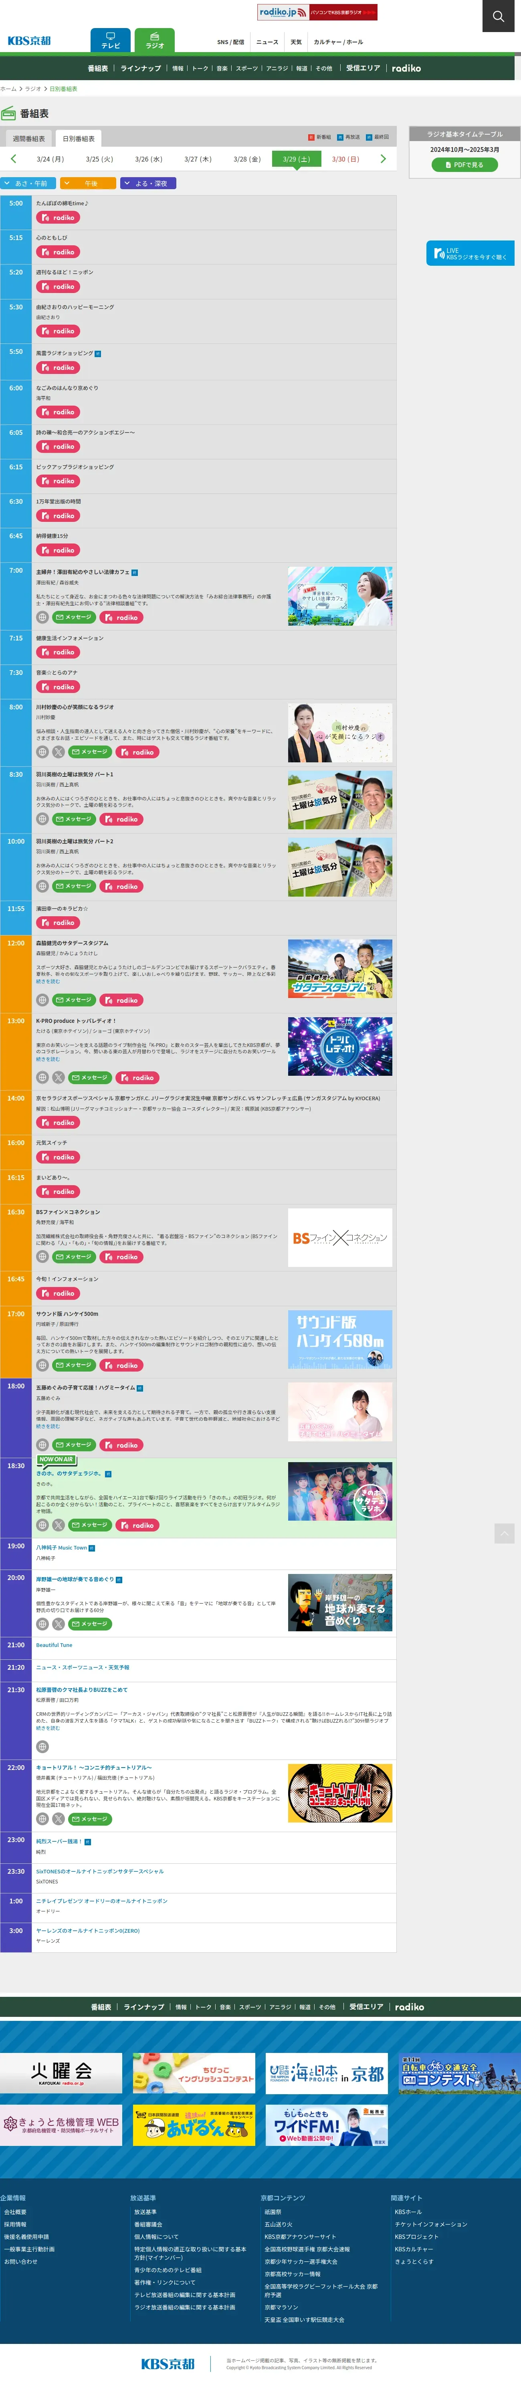Open 八神純子 Music Town program link

[x=61, y=1548]
